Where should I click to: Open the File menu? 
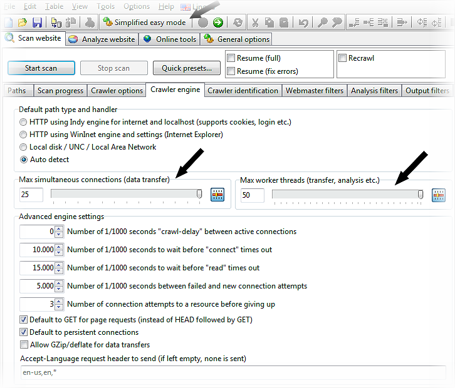tap(9, 6)
